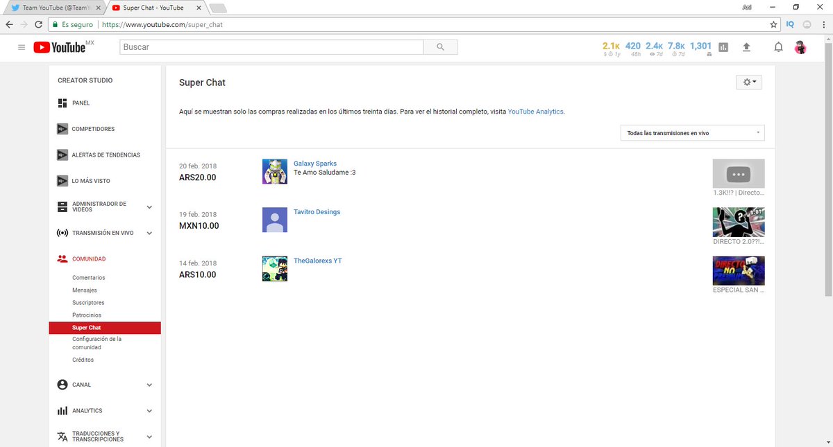Open Comentarios in the sidebar
The width and height of the screenshot is (833, 447).
click(88, 278)
